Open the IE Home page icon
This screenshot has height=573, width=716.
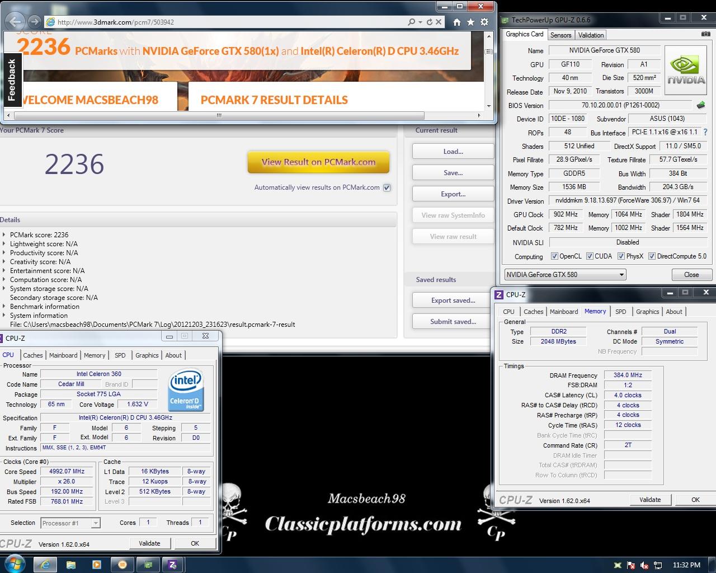457,22
